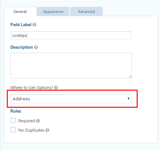Tick the No Duplicates checkbox
Viewport: 160px width, 150px height.
tap(13, 130)
